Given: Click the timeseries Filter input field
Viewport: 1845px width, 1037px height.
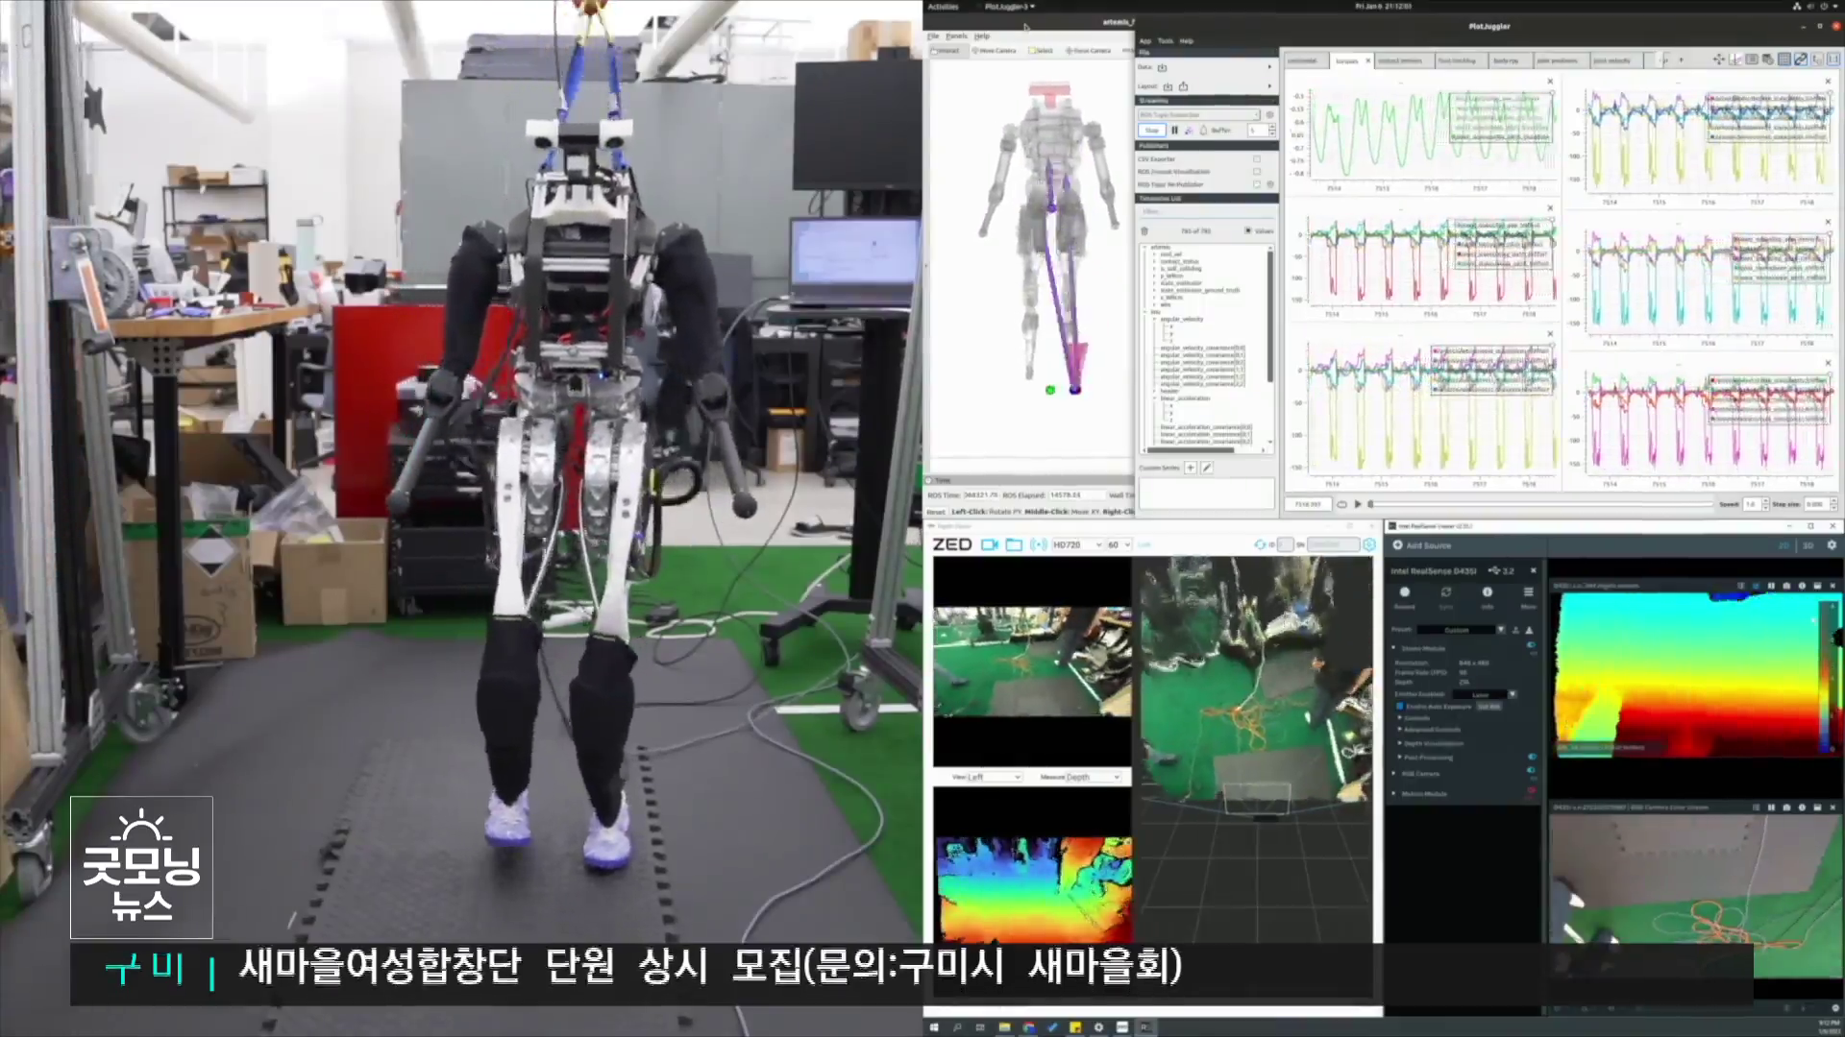Looking at the screenshot, I should [1206, 212].
